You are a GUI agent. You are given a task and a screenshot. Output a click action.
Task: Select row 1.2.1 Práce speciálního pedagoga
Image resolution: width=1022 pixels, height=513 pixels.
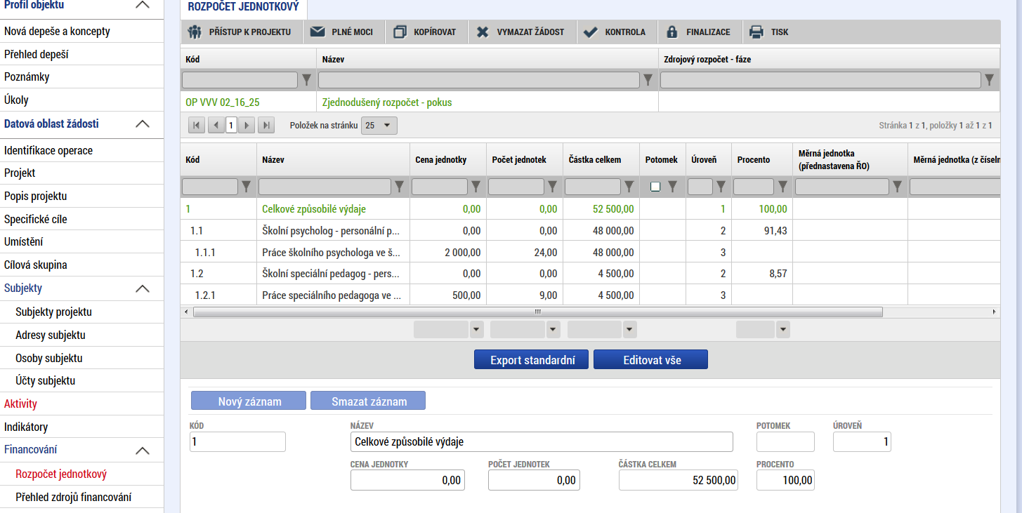point(590,295)
